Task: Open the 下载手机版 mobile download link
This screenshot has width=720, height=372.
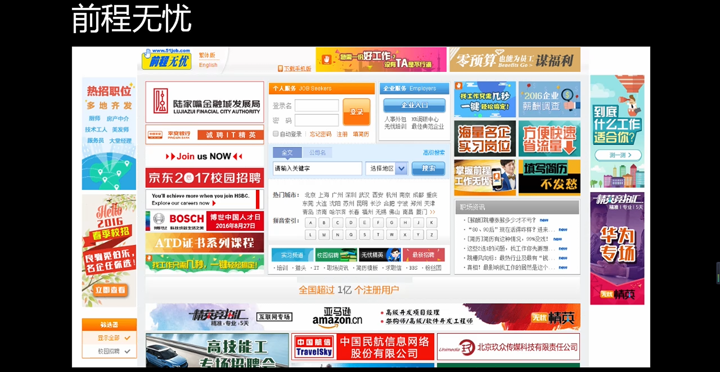Action: tap(295, 69)
